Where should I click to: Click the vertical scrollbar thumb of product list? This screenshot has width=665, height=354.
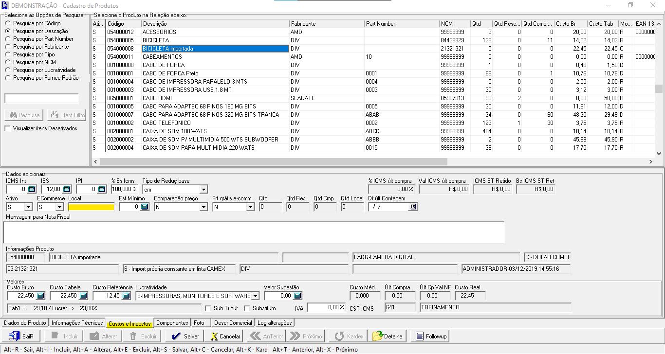coord(659,88)
